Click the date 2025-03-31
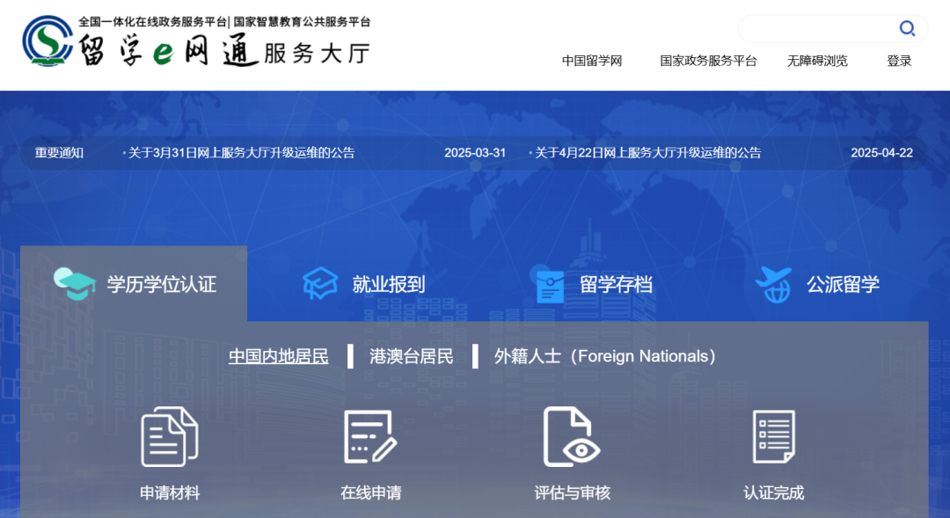The width and height of the screenshot is (950, 518). point(475,153)
